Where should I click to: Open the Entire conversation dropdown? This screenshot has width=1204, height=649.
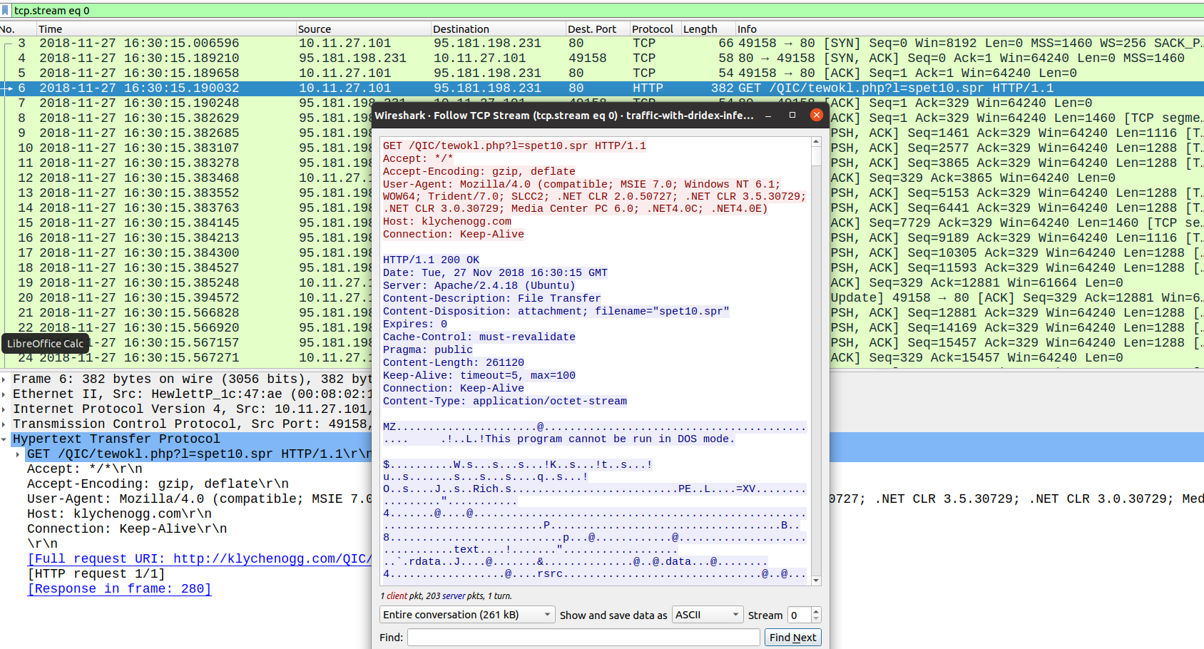point(467,615)
